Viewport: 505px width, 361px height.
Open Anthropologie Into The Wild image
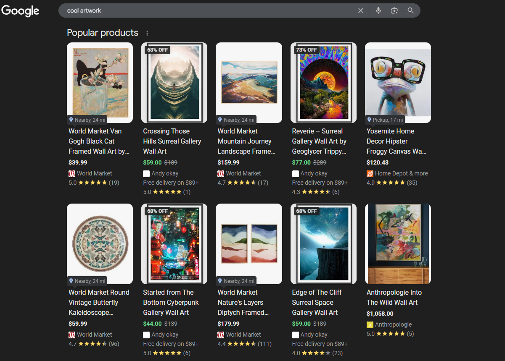click(x=398, y=244)
